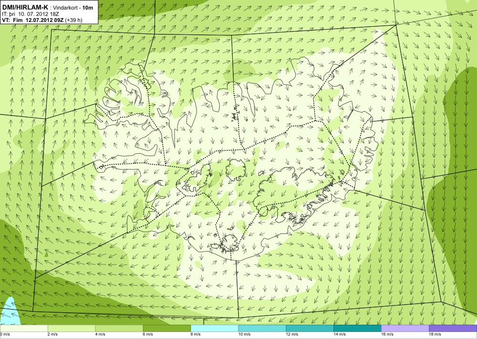Choose the 14–16 m/s dark teal swatch
The image size is (477, 339).
pos(357,328)
